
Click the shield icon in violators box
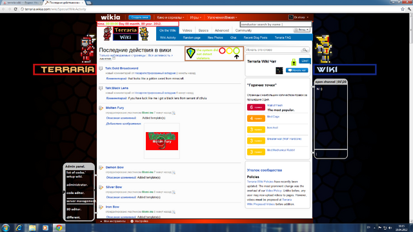point(190,53)
